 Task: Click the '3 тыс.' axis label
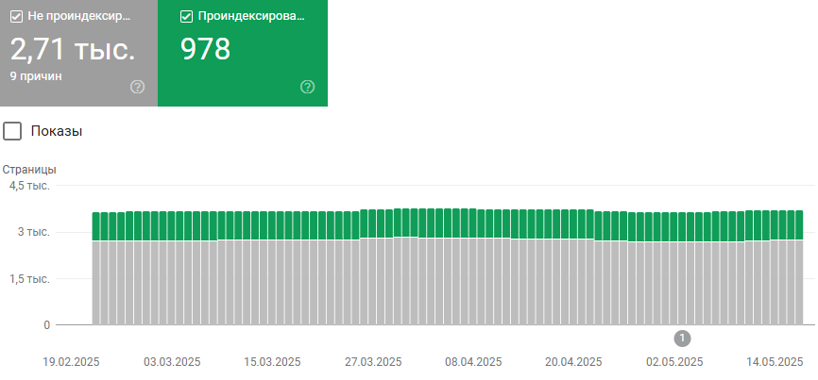(34, 232)
